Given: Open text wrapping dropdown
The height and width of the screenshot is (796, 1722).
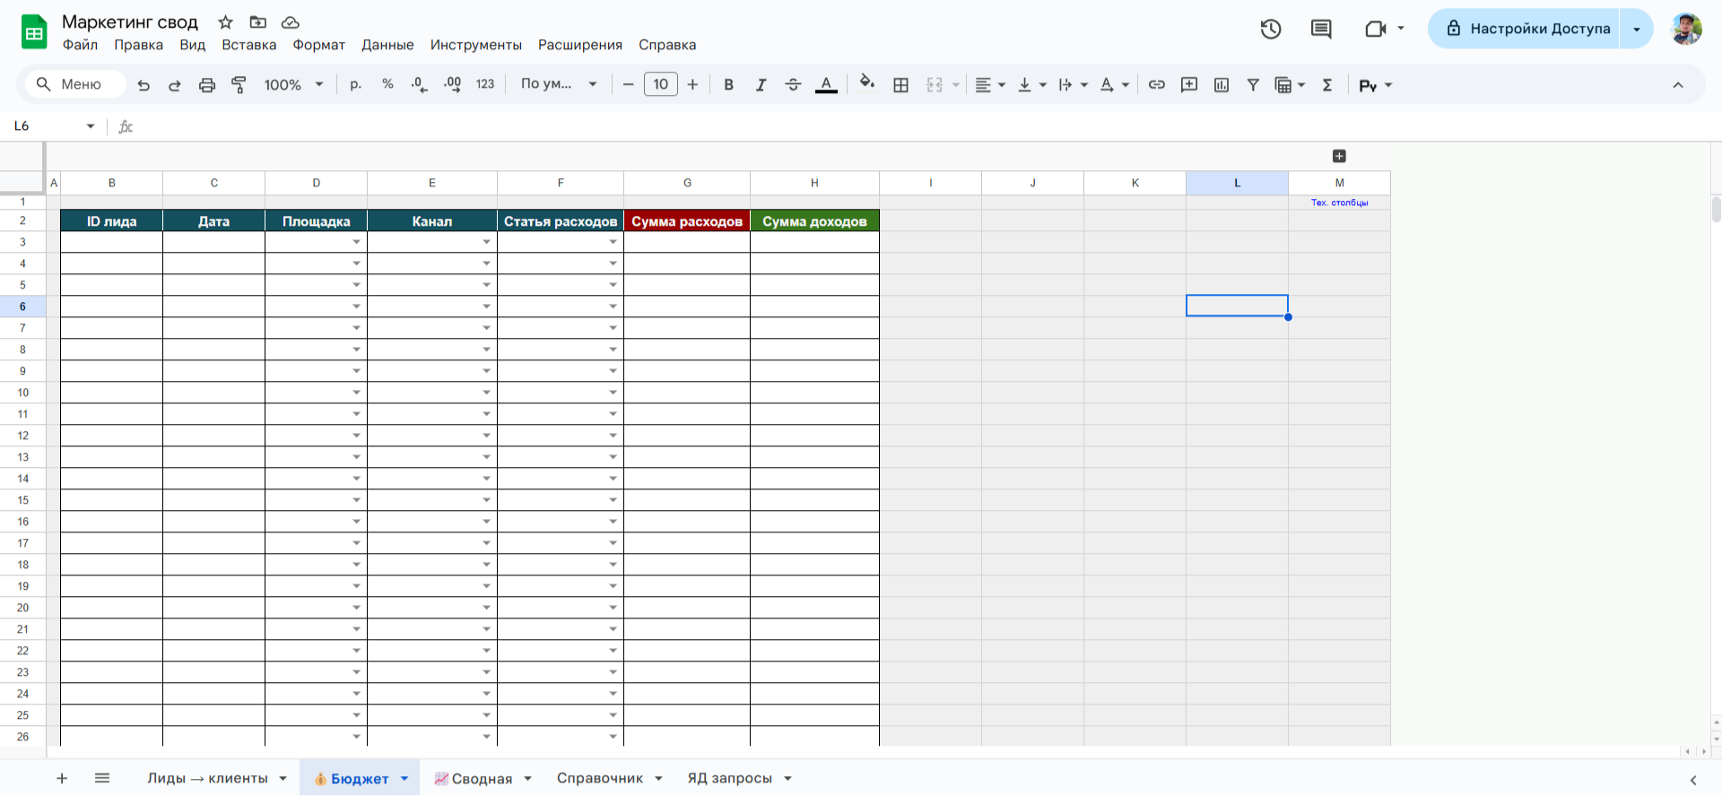Looking at the screenshot, I should pos(1073,84).
